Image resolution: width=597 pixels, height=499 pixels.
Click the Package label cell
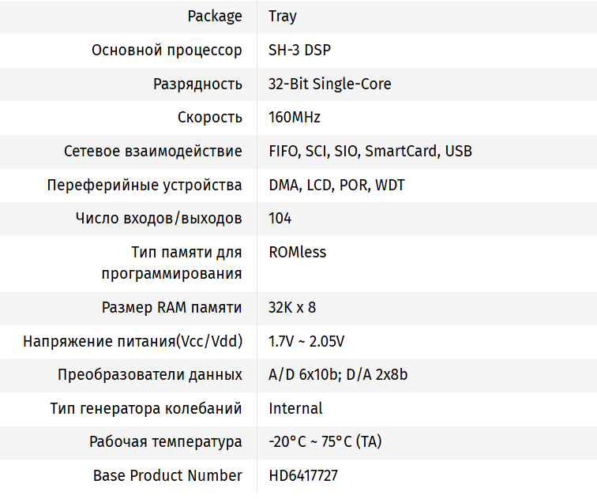pyautogui.click(x=214, y=16)
